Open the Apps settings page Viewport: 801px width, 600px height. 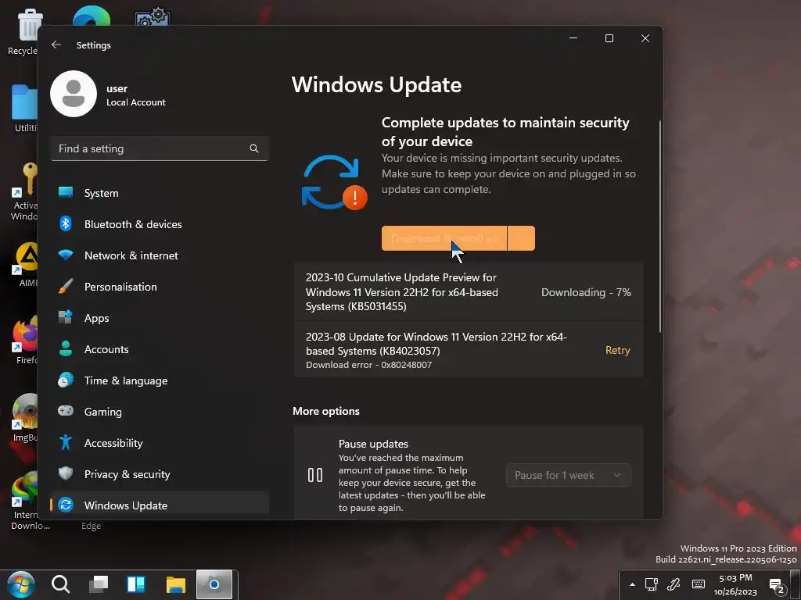pyautogui.click(x=160, y=318)
